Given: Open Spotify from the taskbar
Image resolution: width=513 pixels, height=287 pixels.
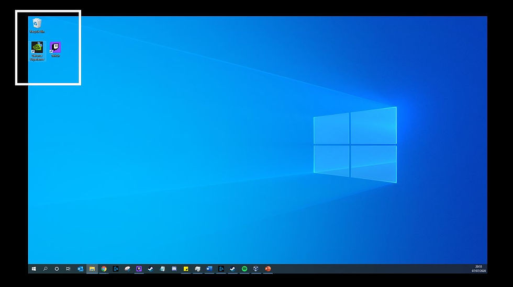Looking at the screenshot, I should (244, 269).
